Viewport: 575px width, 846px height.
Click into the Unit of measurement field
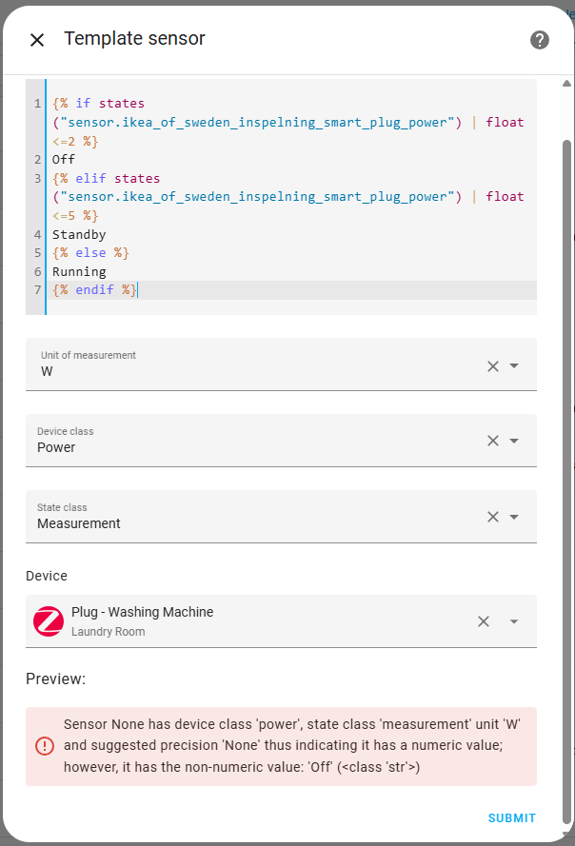248,371
